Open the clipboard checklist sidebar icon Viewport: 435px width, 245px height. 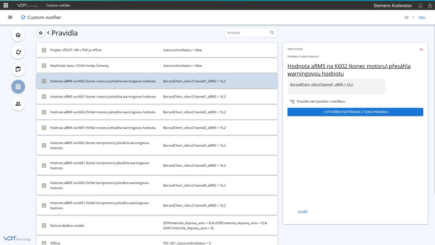(18, 69)
